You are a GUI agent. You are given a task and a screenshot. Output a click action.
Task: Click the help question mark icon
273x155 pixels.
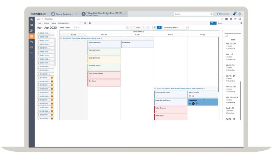point(240,14)
